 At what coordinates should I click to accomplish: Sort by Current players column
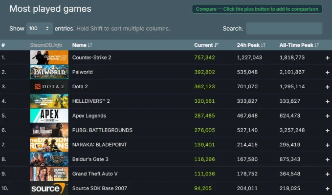[x=206, y=45]
